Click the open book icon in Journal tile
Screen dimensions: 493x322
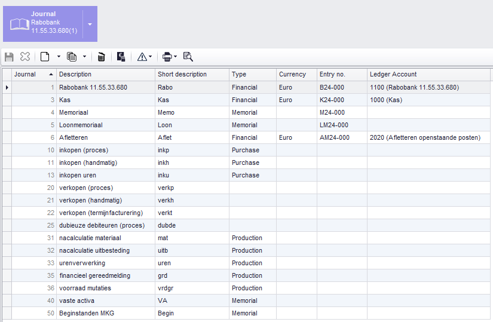click(20, 24)
